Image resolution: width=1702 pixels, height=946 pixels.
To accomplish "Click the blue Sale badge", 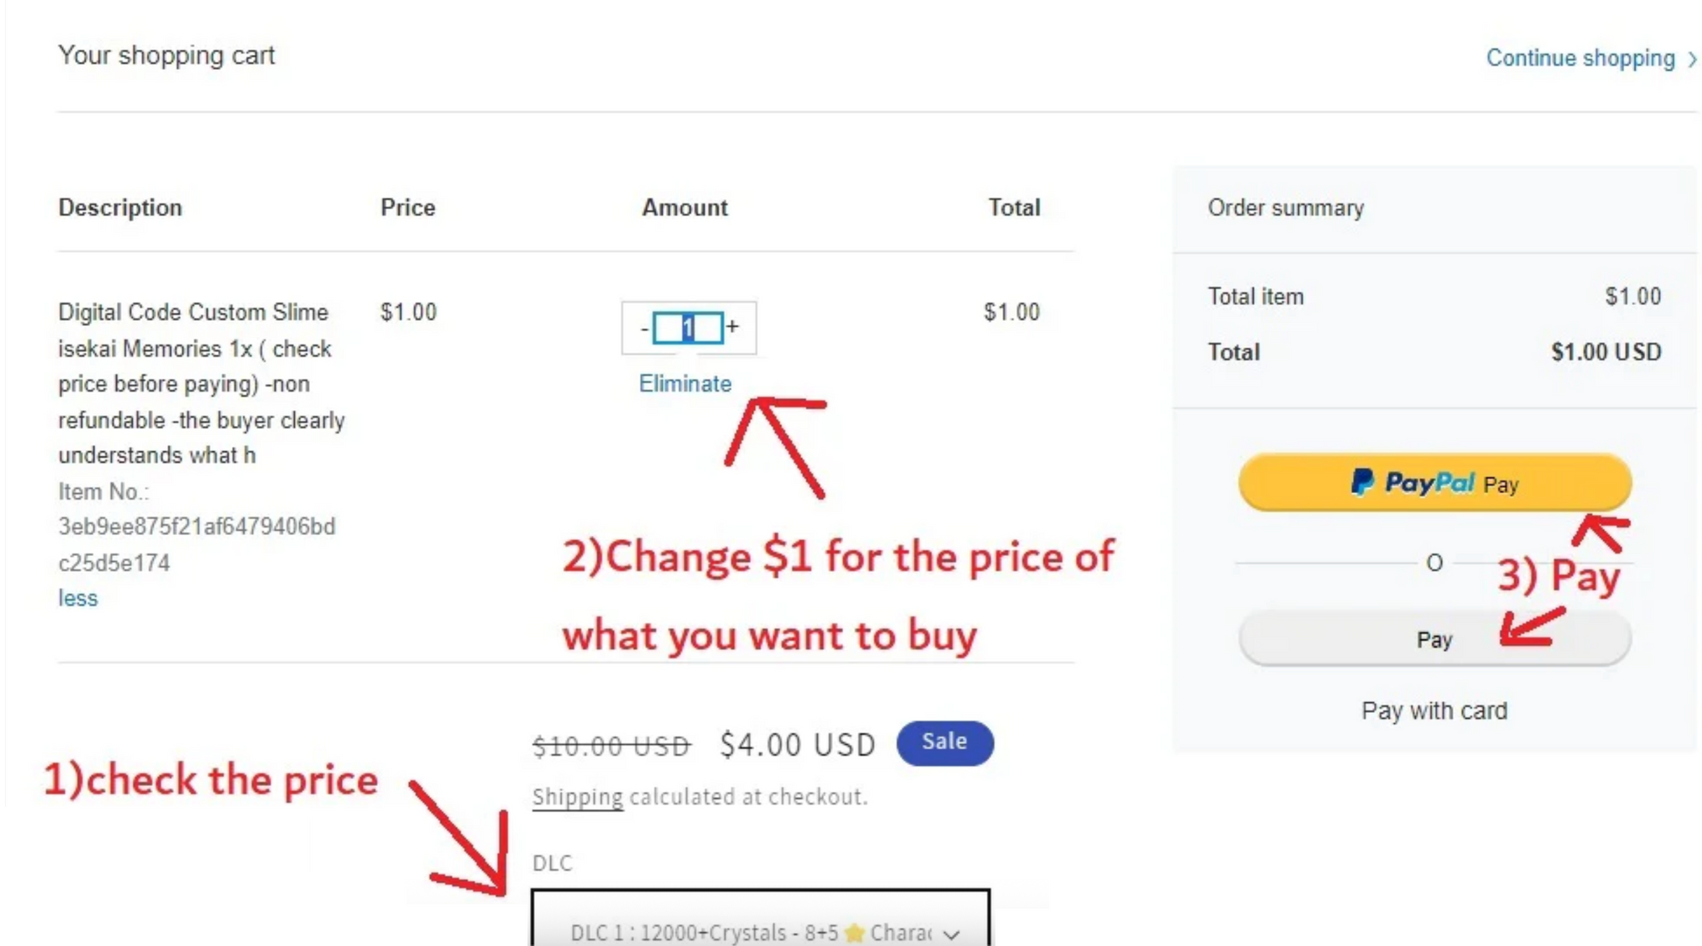I will coord(944,742).
